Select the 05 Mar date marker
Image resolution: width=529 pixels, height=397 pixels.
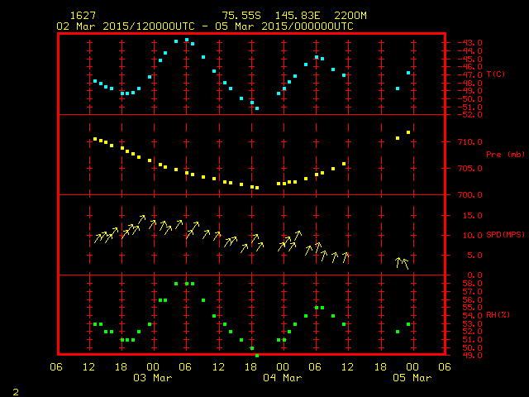(411, 378)
